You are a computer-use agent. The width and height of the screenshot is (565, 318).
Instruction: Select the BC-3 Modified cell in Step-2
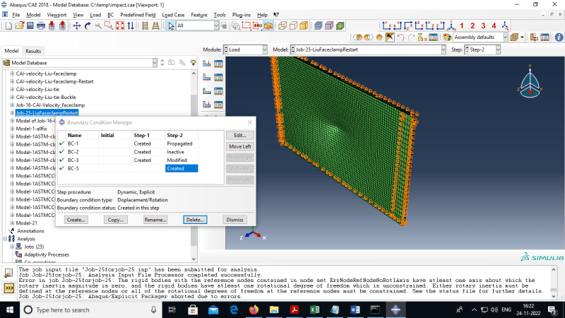[182, 160]
